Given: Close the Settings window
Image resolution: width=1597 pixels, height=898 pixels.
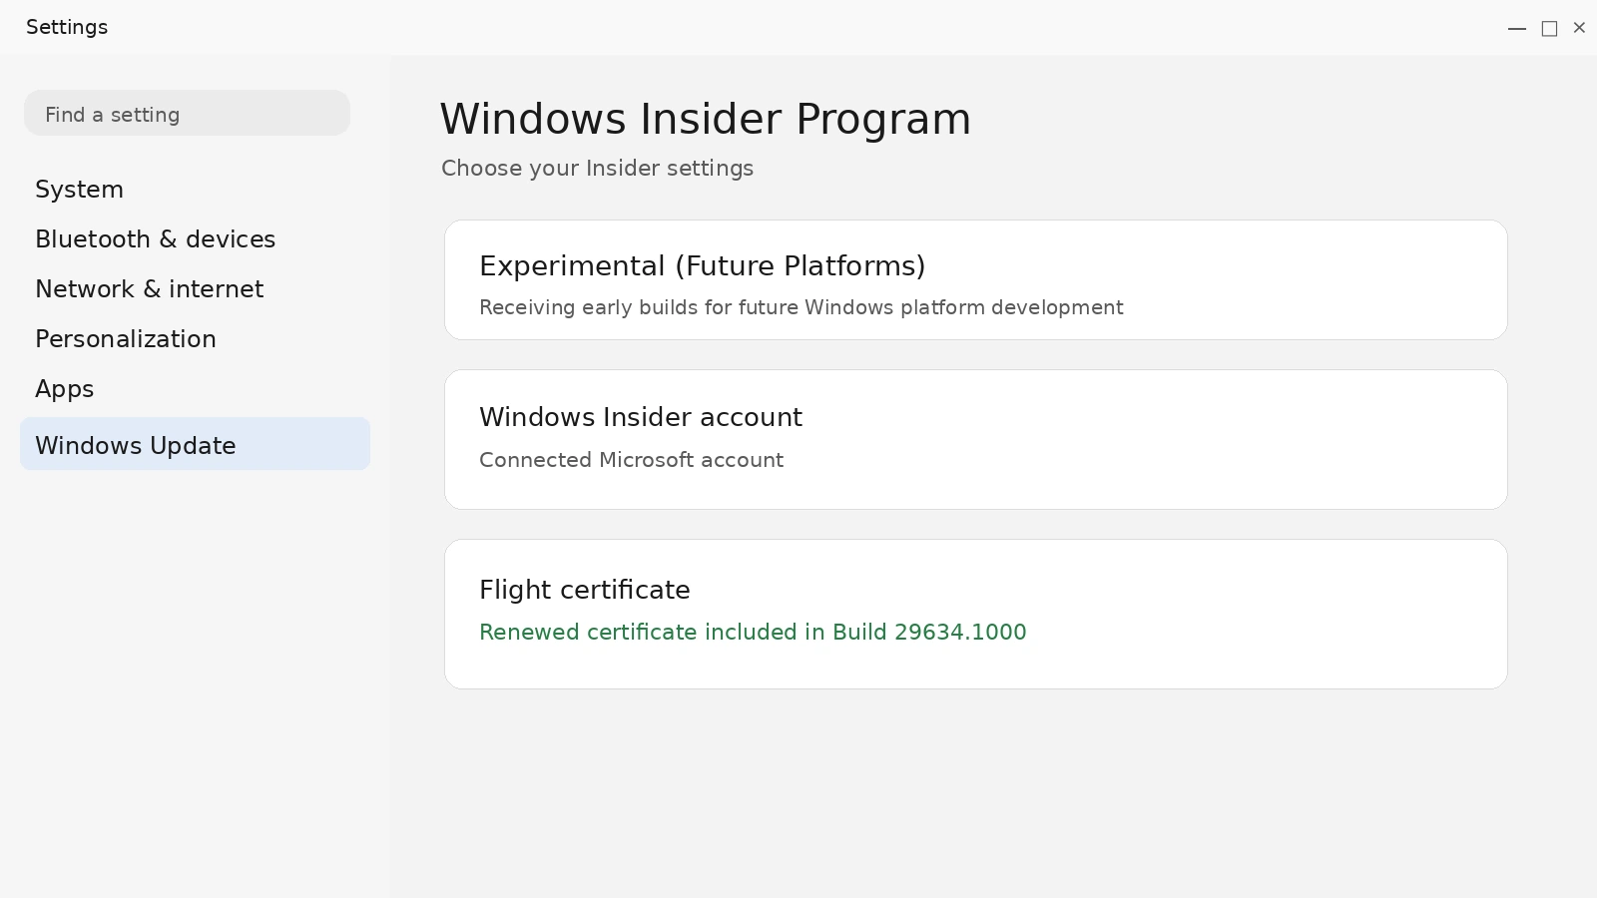Looking at the screenshot, I should point(1579,28).
